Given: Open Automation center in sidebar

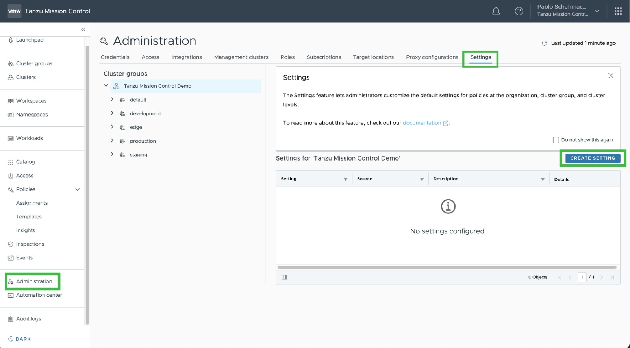Looking at the screenshot, I should point(39,295).
